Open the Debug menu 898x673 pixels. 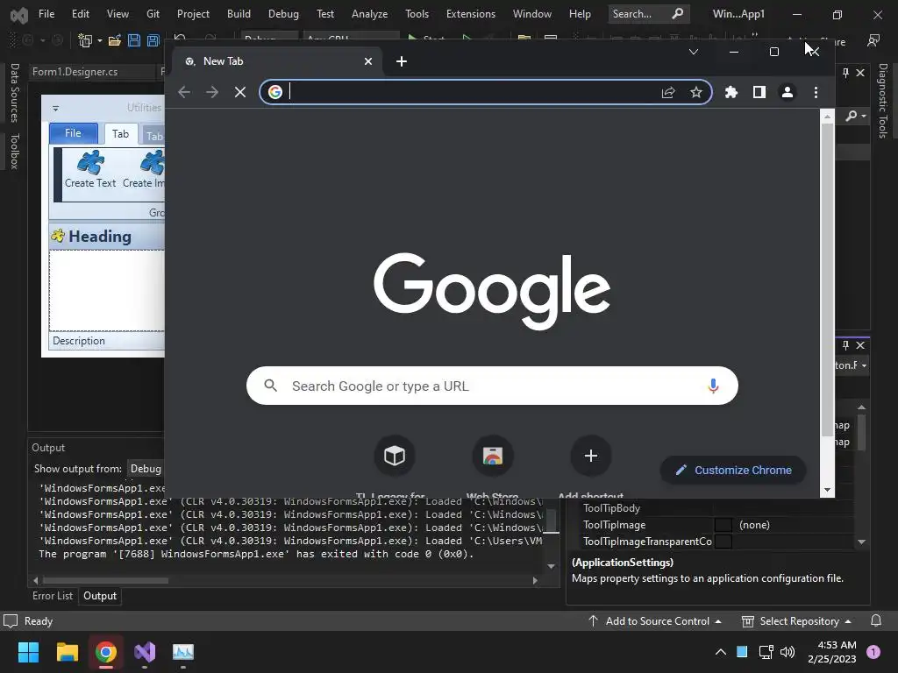point(283,14)
